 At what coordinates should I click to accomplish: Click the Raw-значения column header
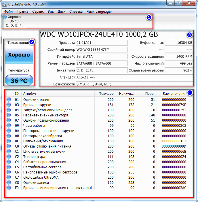[x=174, y=94]
